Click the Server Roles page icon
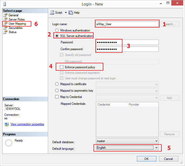The image size is (185, 166). point(5,19)
